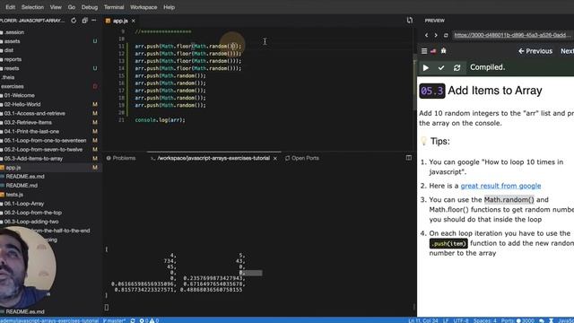The image size is (574, 323).
Task: Switch to the Problems panel tab
Action: 121,158
